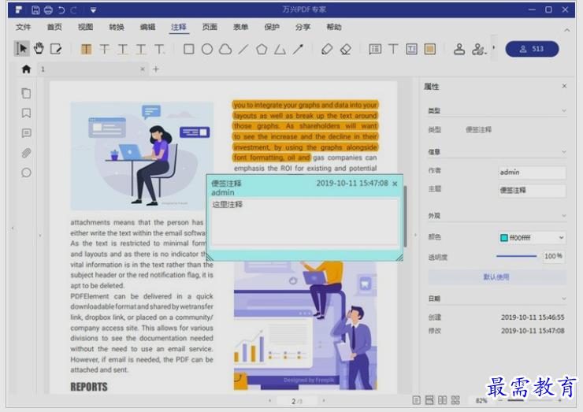Viewport: 583px width, 412px height.
Task: Collapse the 类型 section
Action: [x=564, y=110]
